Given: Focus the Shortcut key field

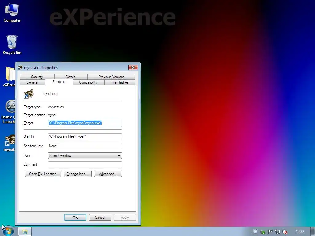Looking at the screenshot, I should [x=85, y=146].
